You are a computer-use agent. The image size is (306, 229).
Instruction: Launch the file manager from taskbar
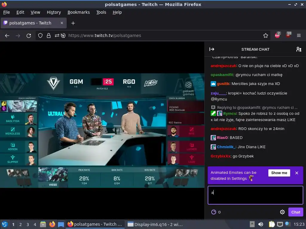43,224
